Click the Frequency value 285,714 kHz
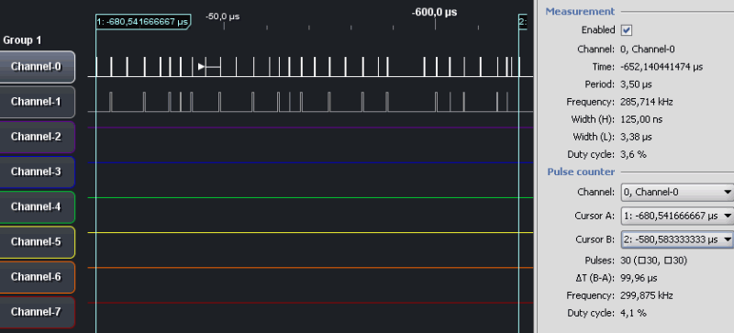This screenshot has height=333, width=734. point(647,102)
